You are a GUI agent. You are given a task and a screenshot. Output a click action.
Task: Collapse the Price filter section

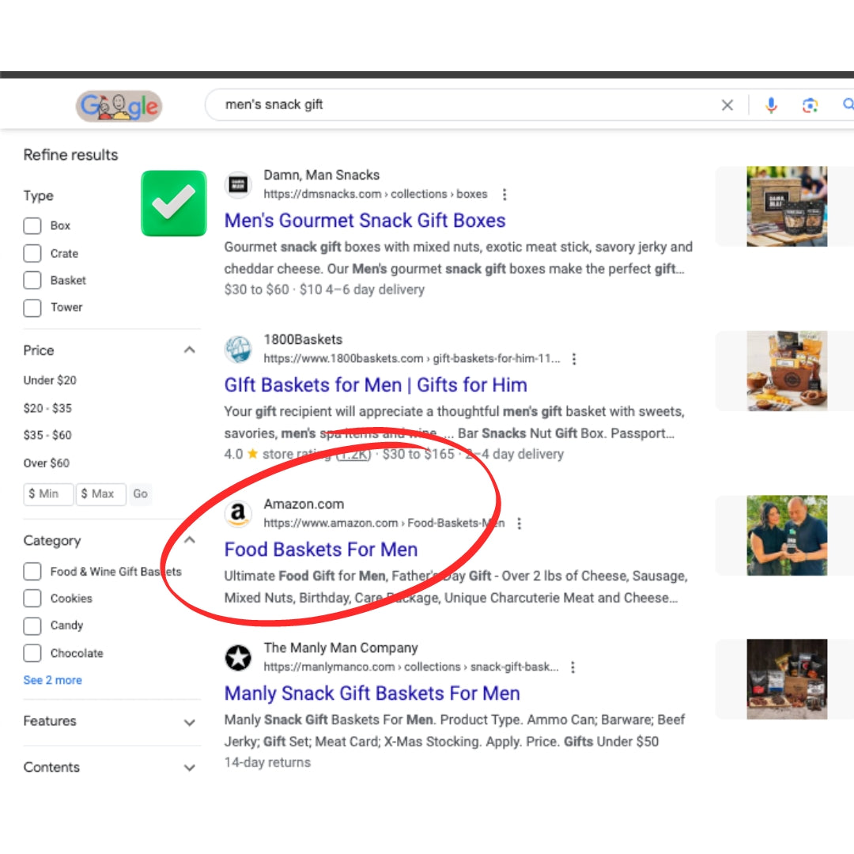189,350
